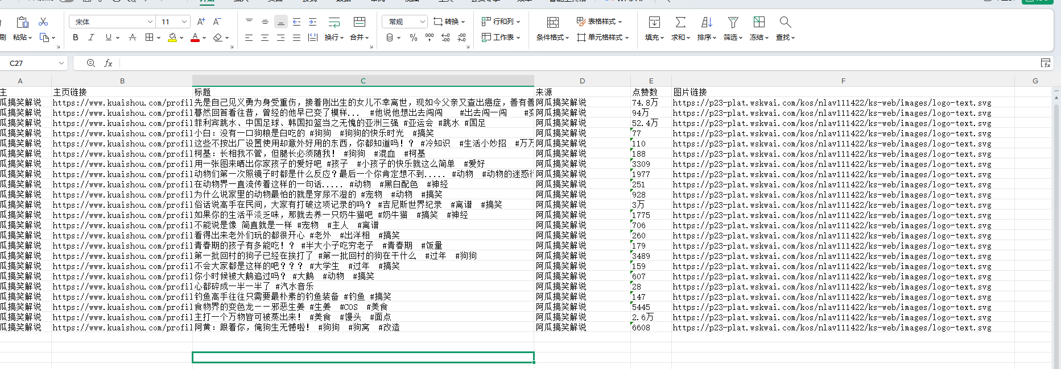Click the Copy icon

point(44,37)
